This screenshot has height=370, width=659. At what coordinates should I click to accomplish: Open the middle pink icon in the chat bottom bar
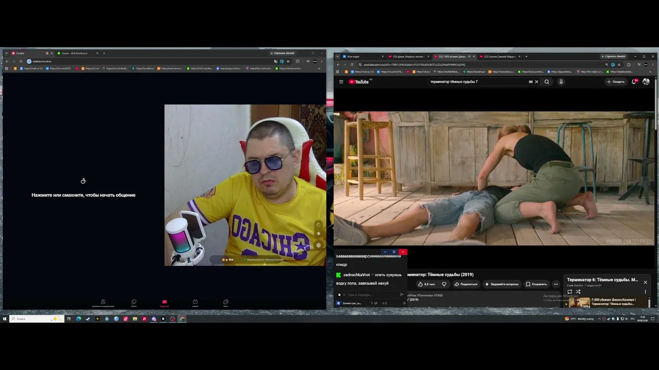click(x=164, y=303)
